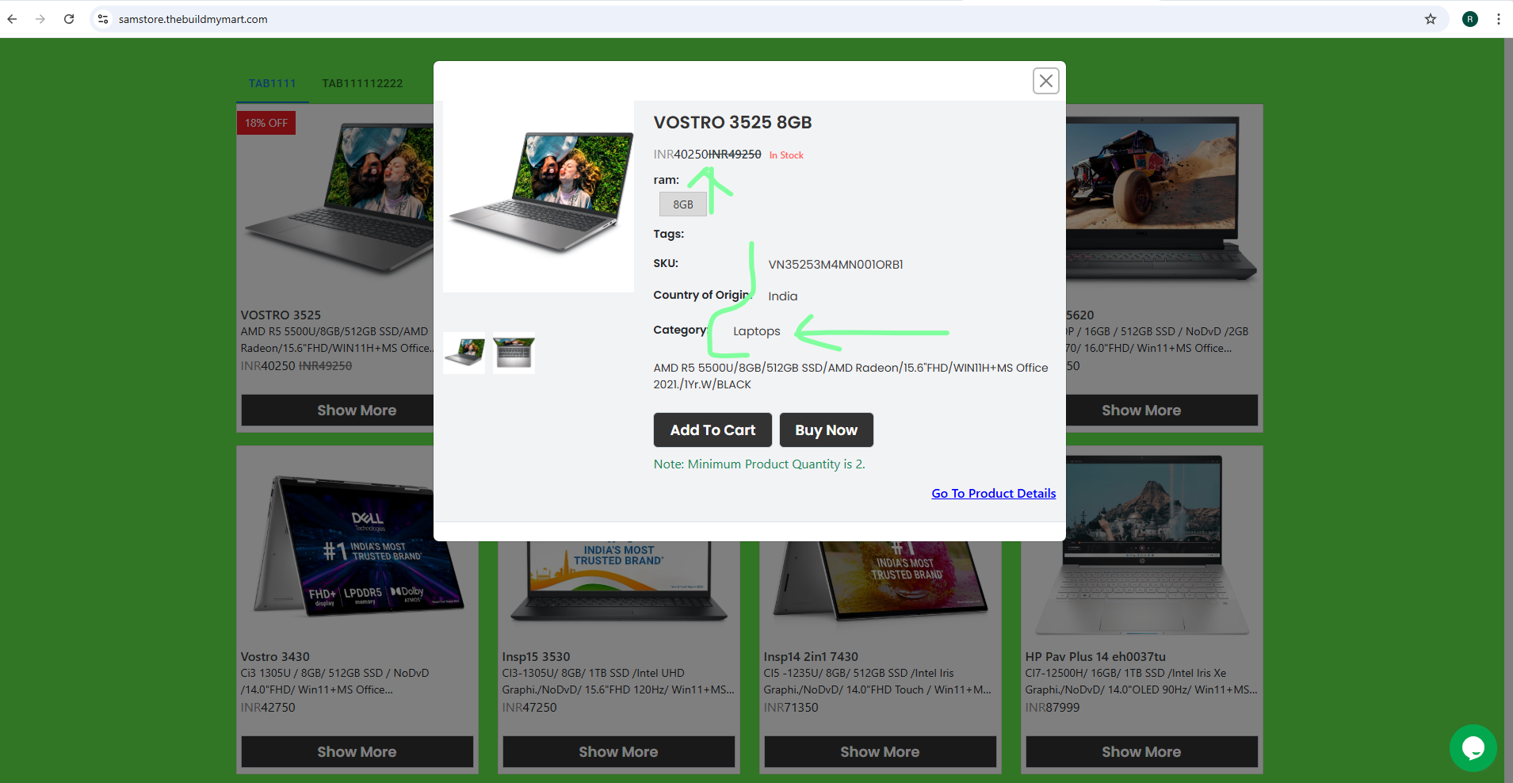This screenshot has height=783, width=1513.
Task: Select the second laptop keyboard thumbnail
Action: click(514, 353)
